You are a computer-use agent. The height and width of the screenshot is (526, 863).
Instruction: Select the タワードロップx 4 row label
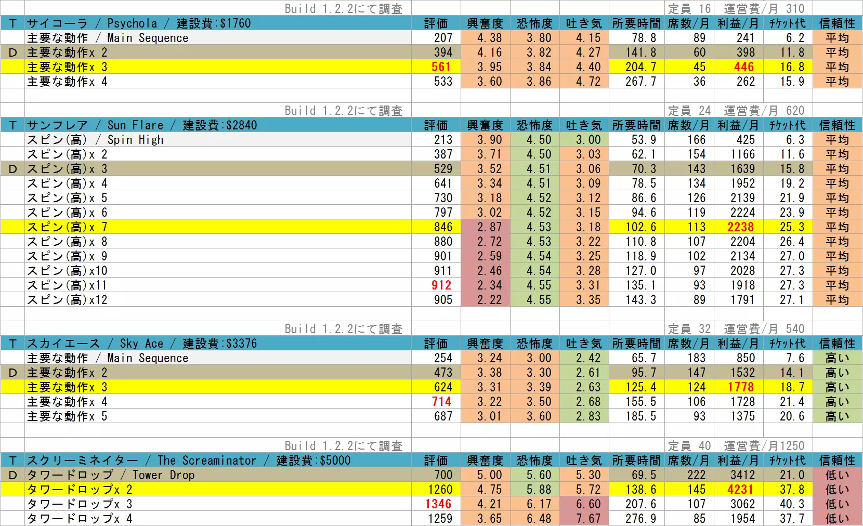click(218, 519)
